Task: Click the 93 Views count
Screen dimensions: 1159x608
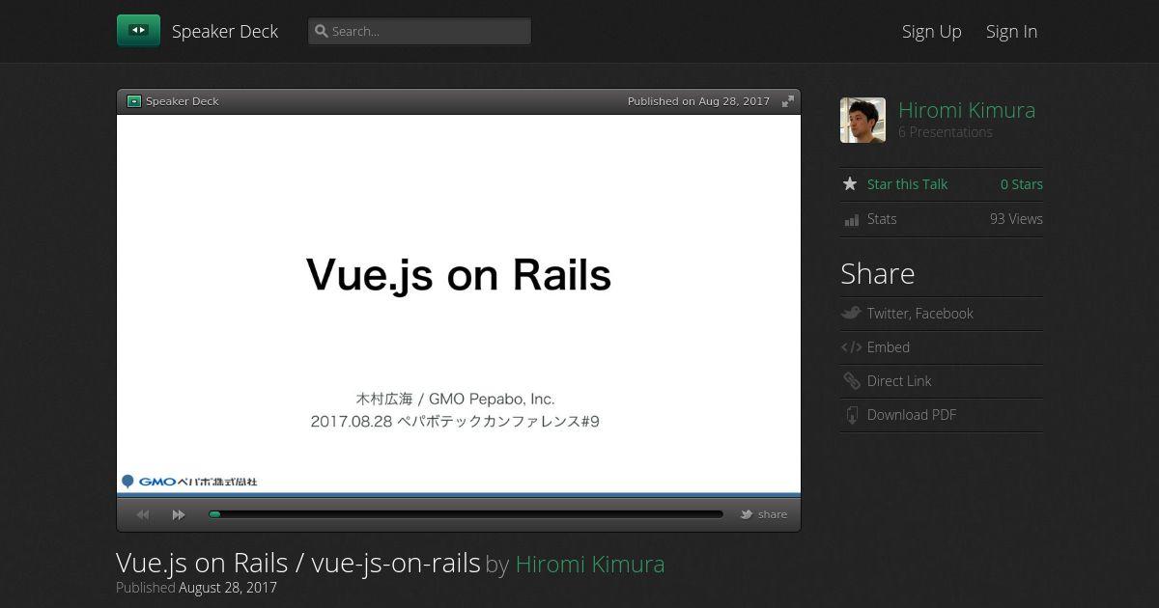Action: click(x=1016, y=219)
